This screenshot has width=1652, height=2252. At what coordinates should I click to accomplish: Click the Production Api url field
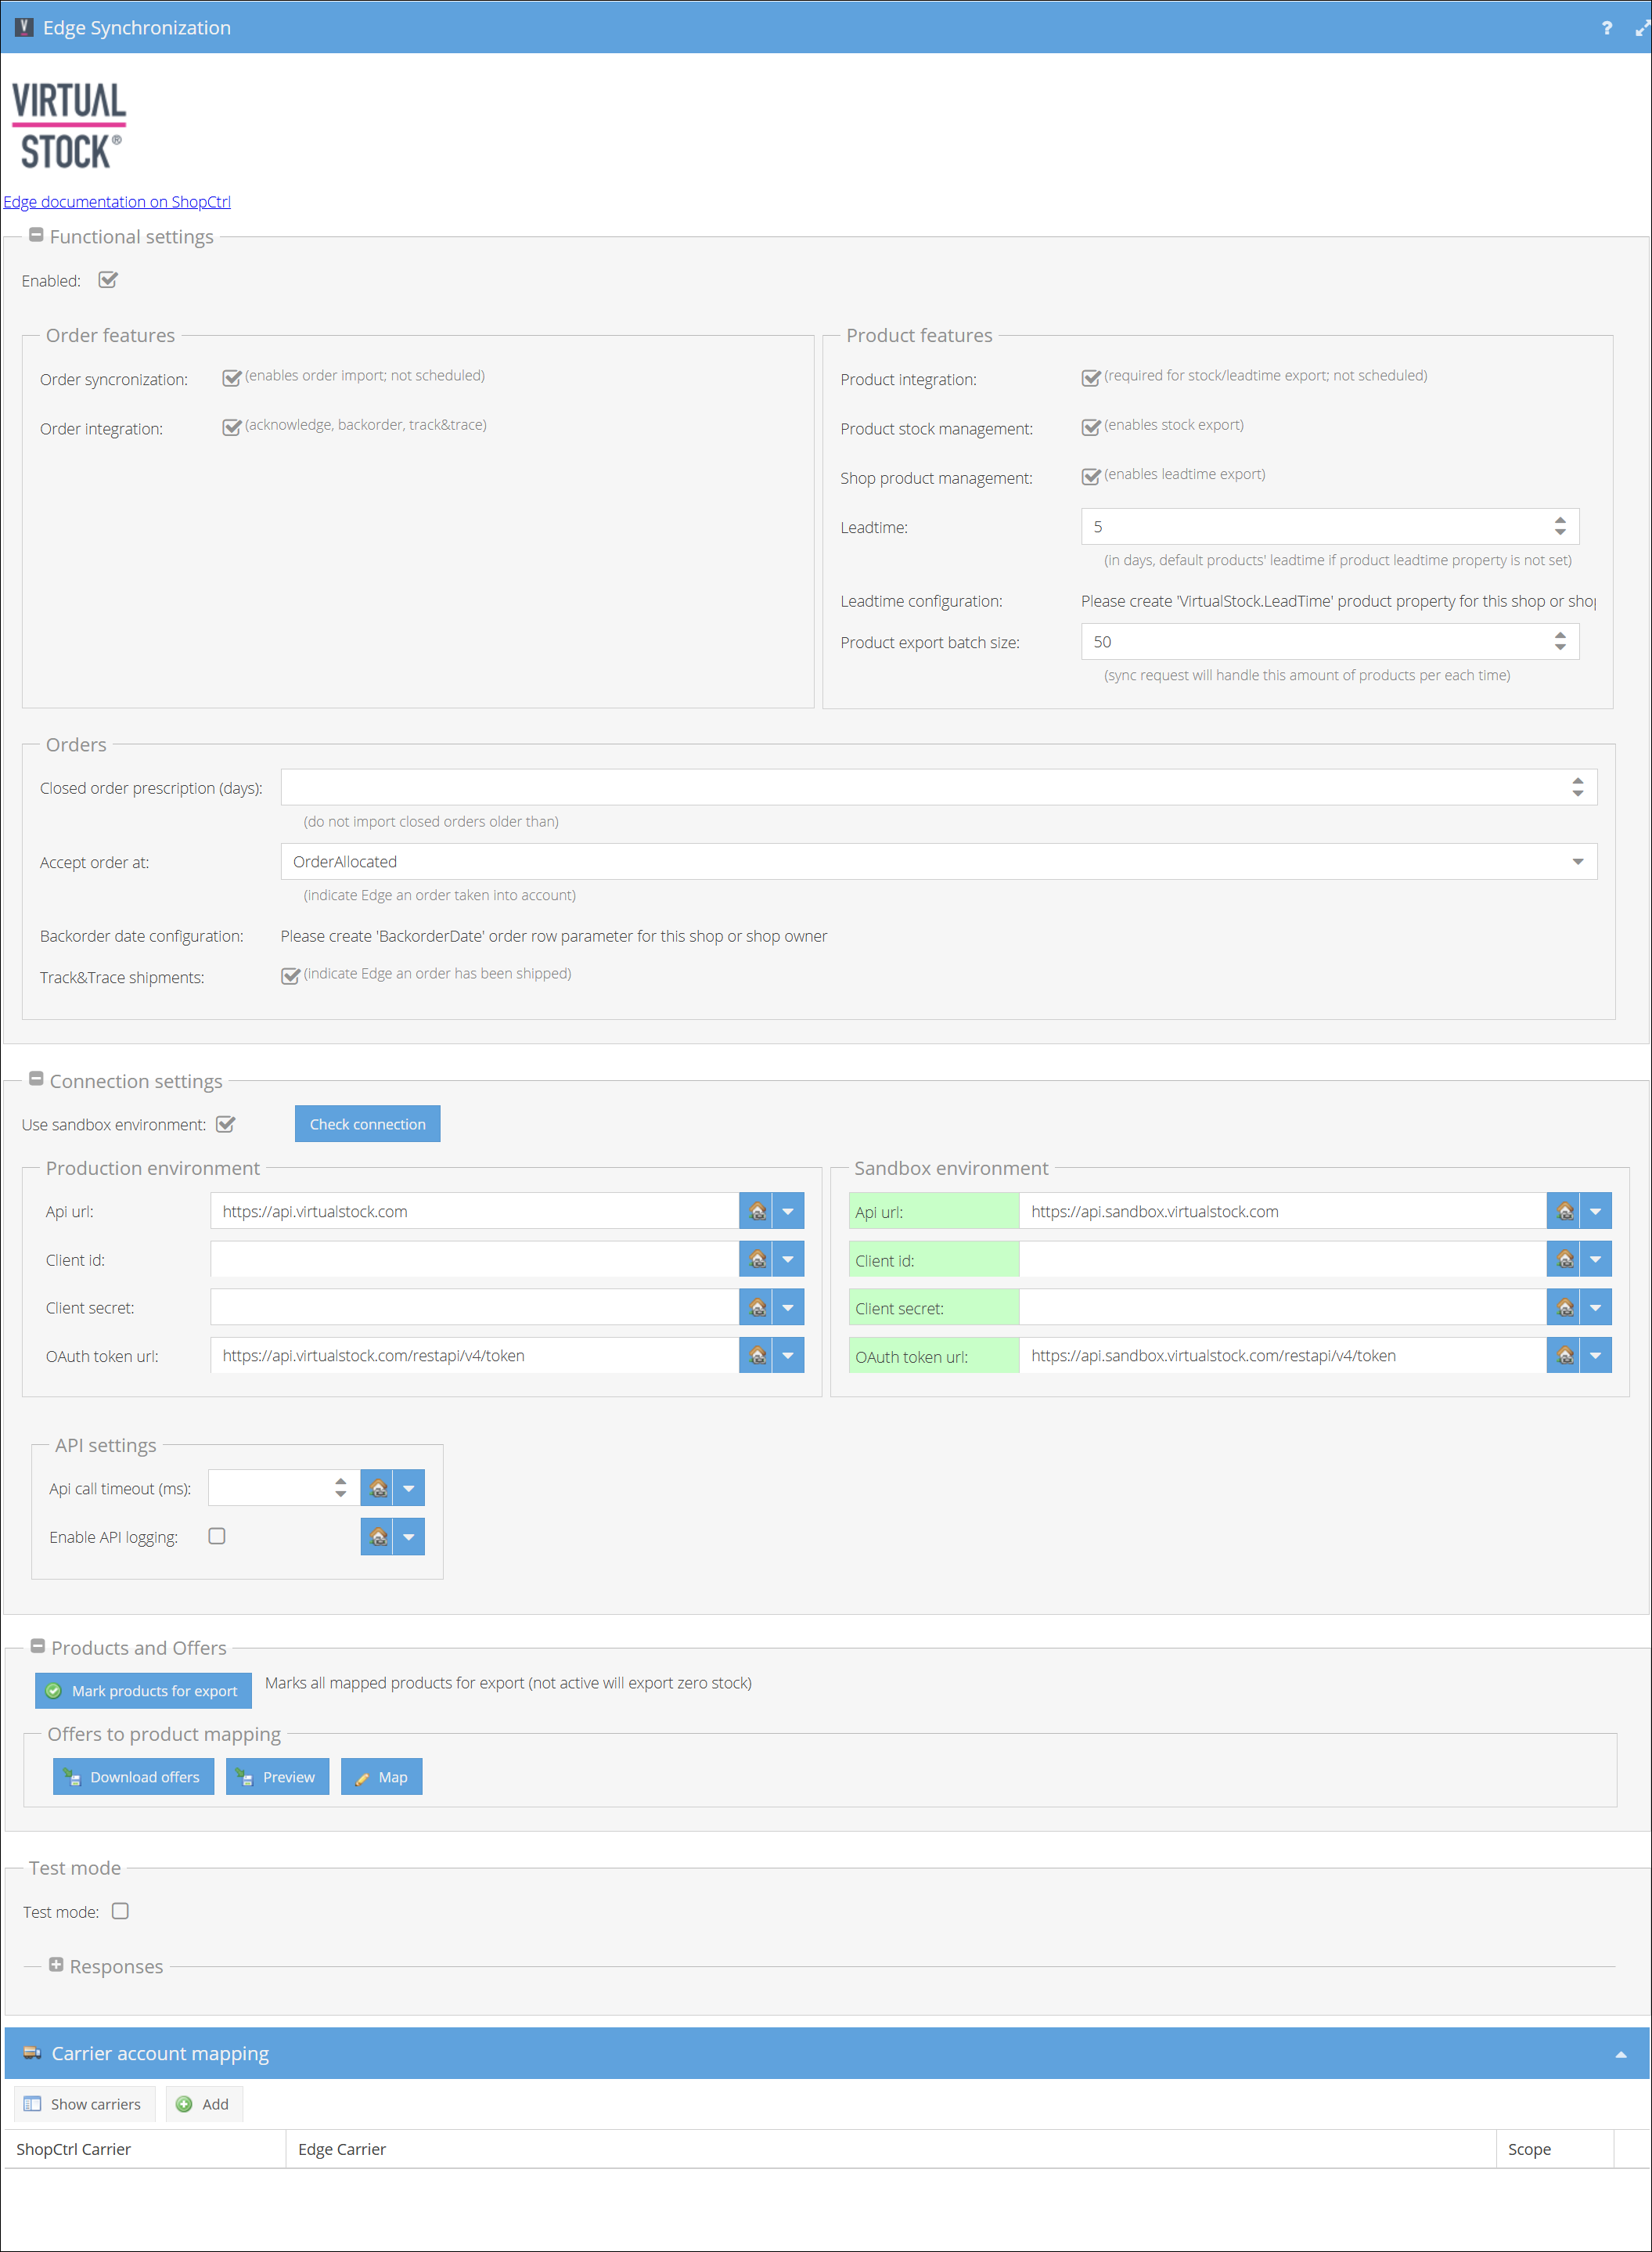point(474,1211)
